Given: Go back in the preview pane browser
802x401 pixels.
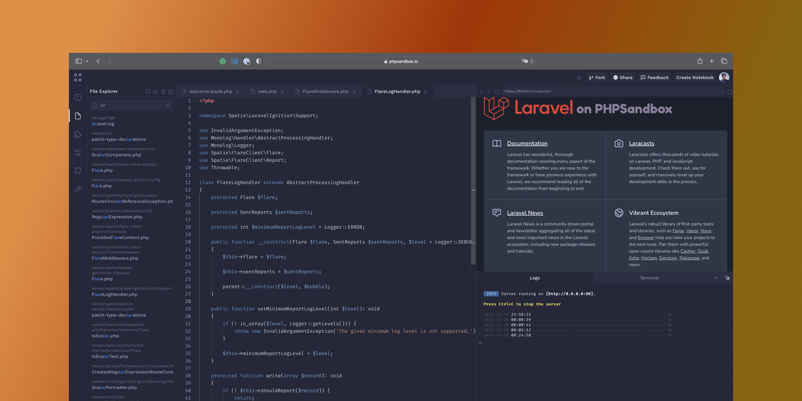Looking at the screenshot, I should pos(482,92).
